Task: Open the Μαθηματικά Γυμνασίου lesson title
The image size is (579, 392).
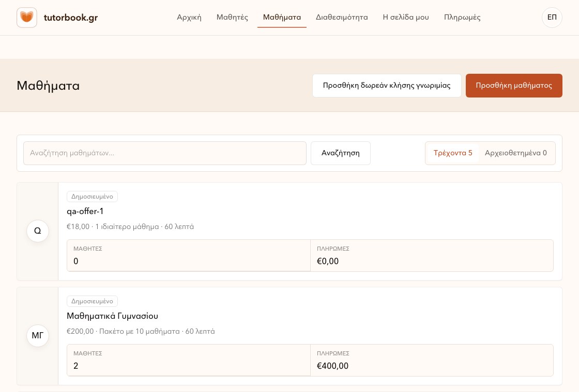Action: [x=112, y=316]
